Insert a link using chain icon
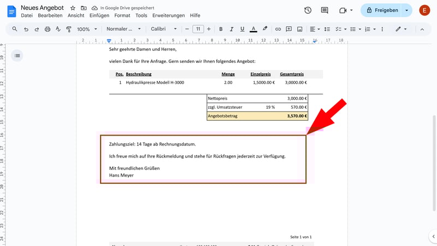The image size is (437, 246). tap(278, 29)
